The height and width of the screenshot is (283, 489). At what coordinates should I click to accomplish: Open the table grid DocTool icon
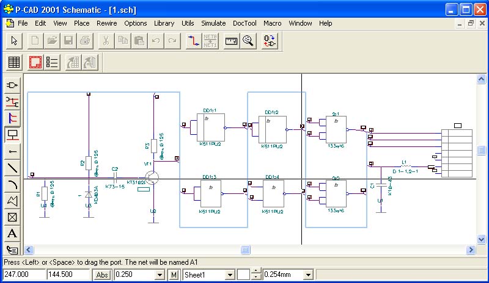(x=14, y=62)
